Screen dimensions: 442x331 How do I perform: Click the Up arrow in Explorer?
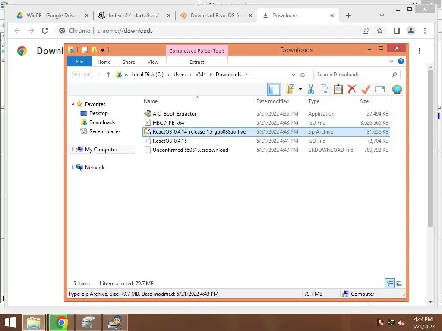click(108, 75)
